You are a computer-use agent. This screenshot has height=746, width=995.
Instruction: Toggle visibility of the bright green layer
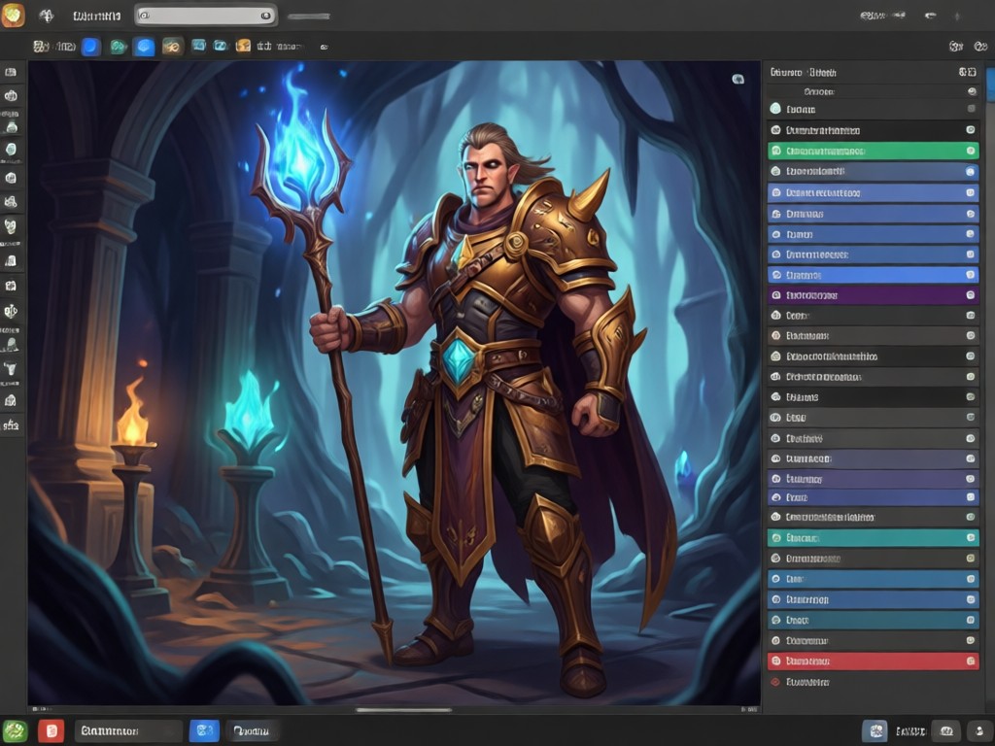point(971,151)
